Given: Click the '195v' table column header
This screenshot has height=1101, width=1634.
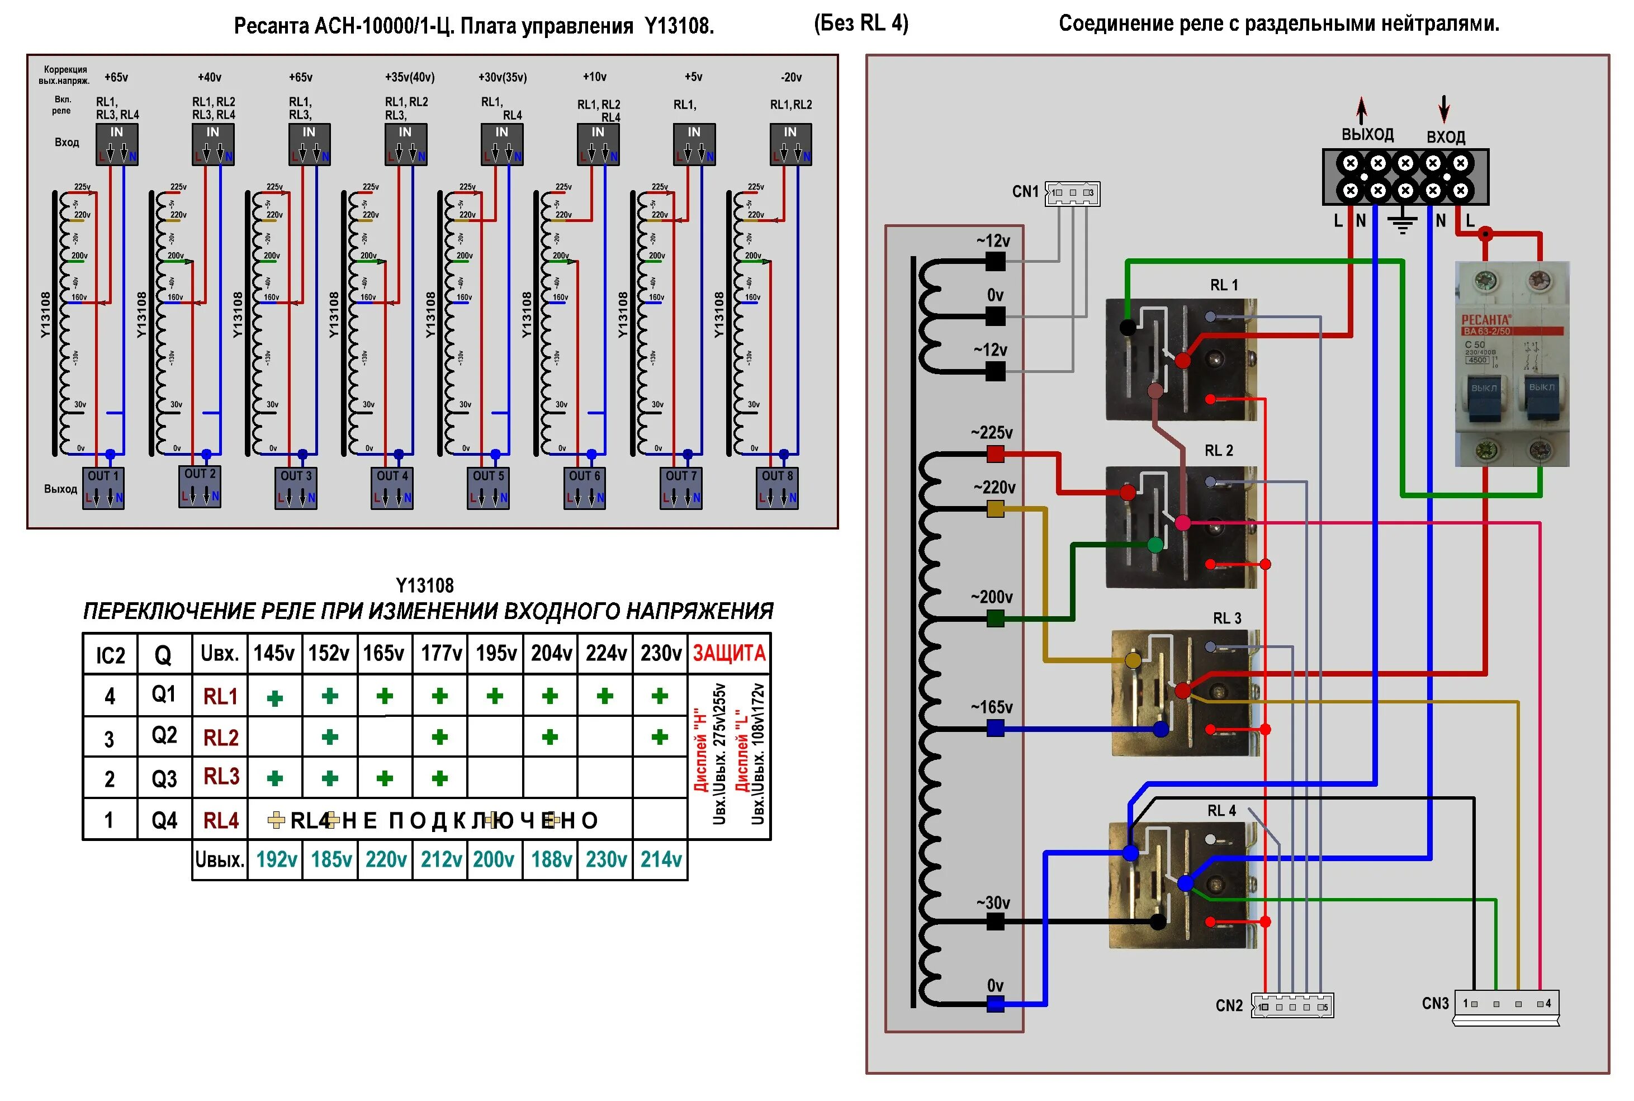Looking at the screenshot, I should click(495, 654).
